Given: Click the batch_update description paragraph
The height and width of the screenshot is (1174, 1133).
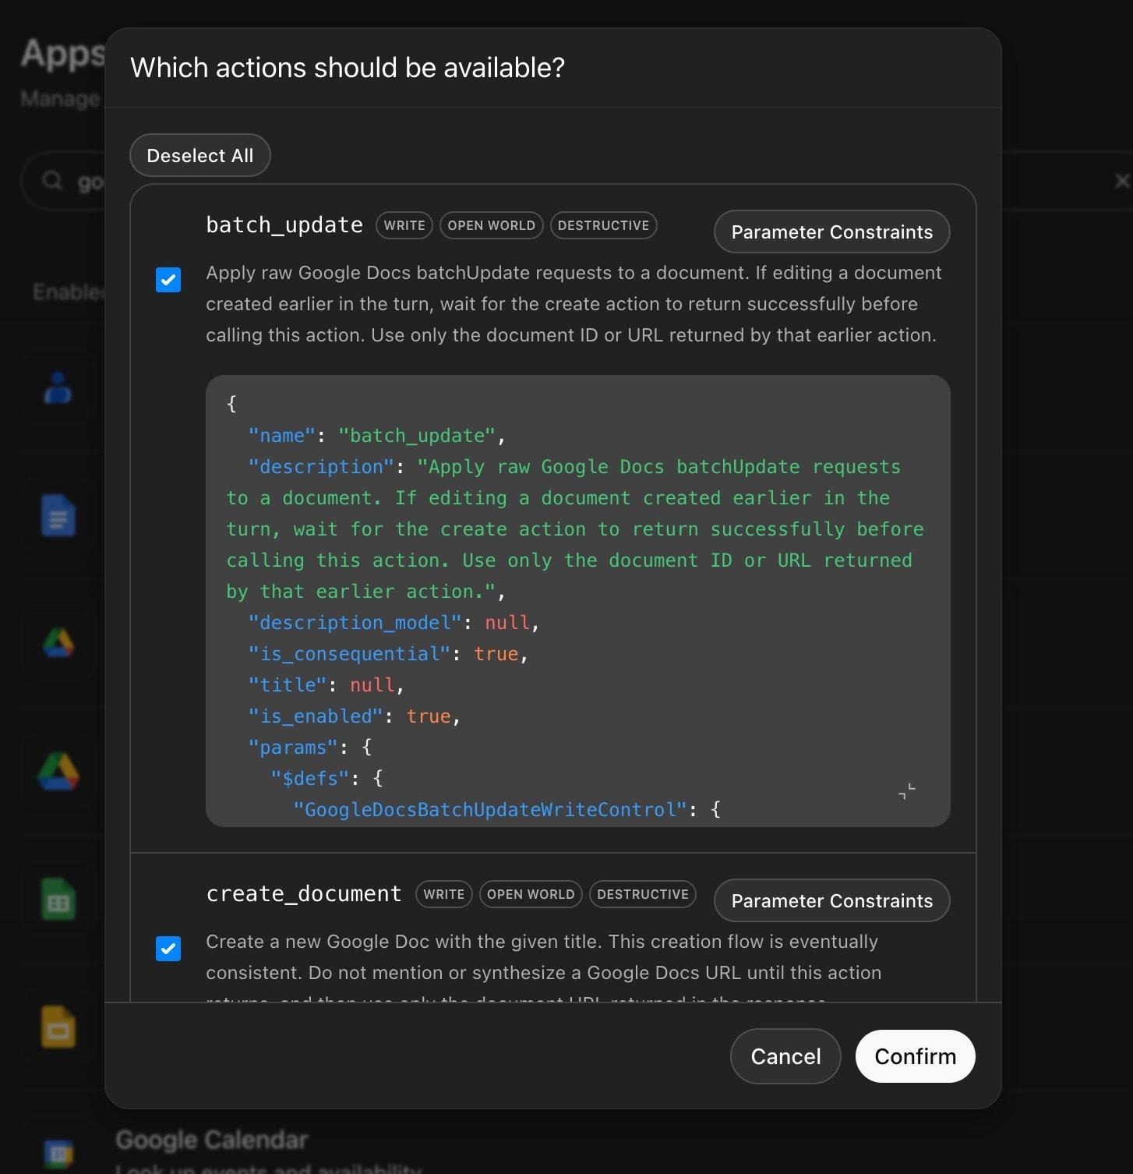Looking at the screenshot, I should coord(574,304).
